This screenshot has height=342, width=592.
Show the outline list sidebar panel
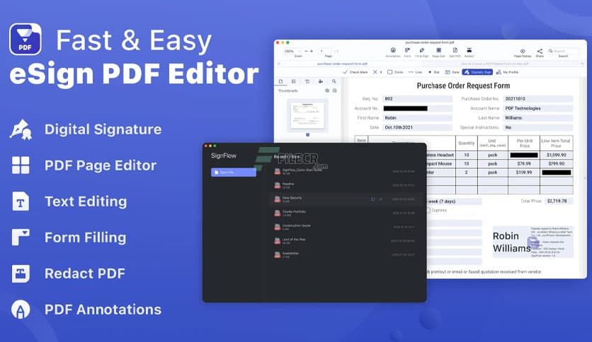(294, 81)
